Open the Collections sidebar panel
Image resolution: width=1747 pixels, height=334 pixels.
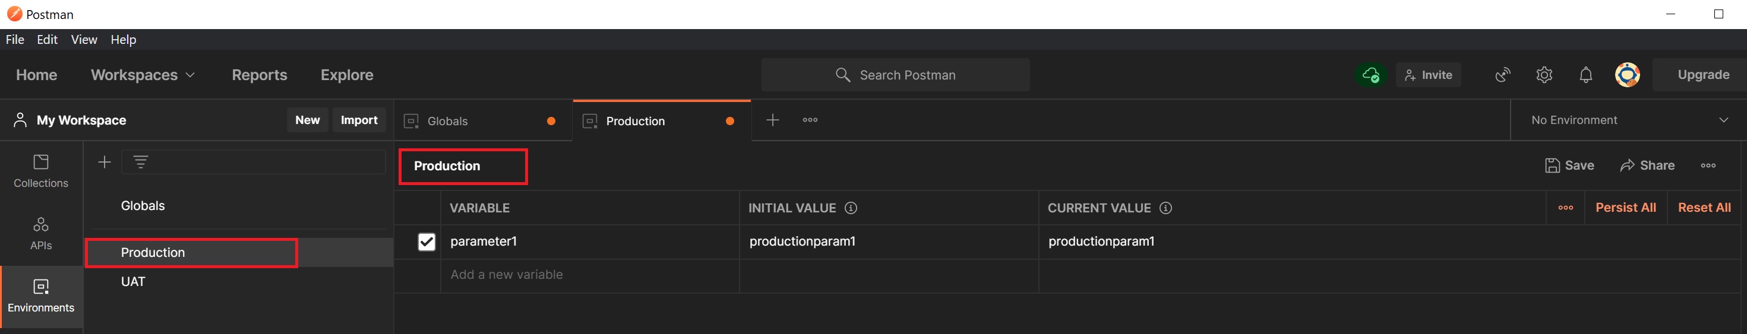tap(41, 171)
